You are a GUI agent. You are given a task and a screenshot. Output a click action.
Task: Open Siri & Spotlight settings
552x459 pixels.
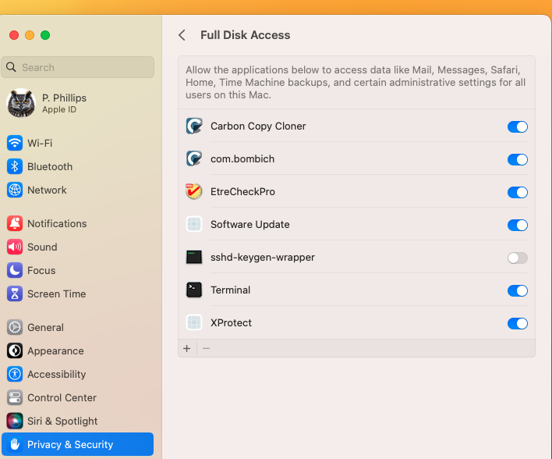click(62, 421)
